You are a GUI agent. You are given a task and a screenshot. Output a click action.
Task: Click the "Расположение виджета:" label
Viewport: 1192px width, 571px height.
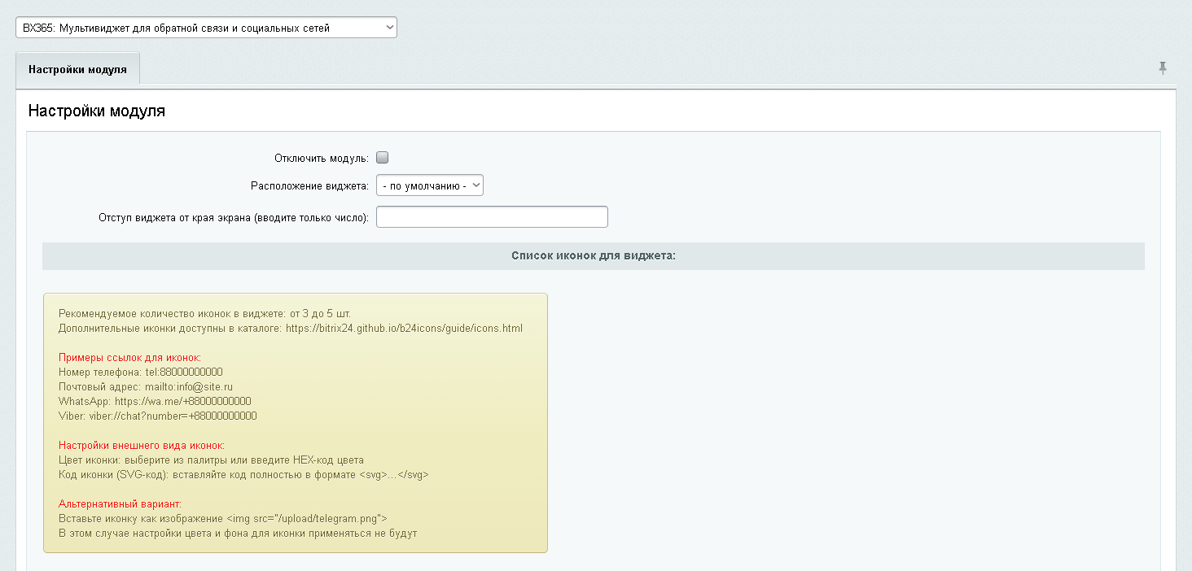(x=309, y=185)
